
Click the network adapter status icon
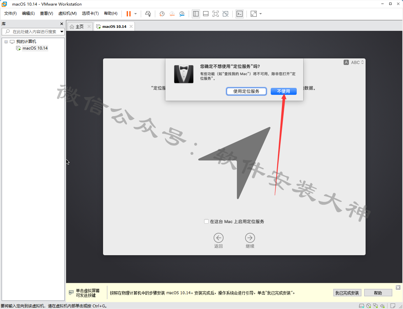coord(375,306)
